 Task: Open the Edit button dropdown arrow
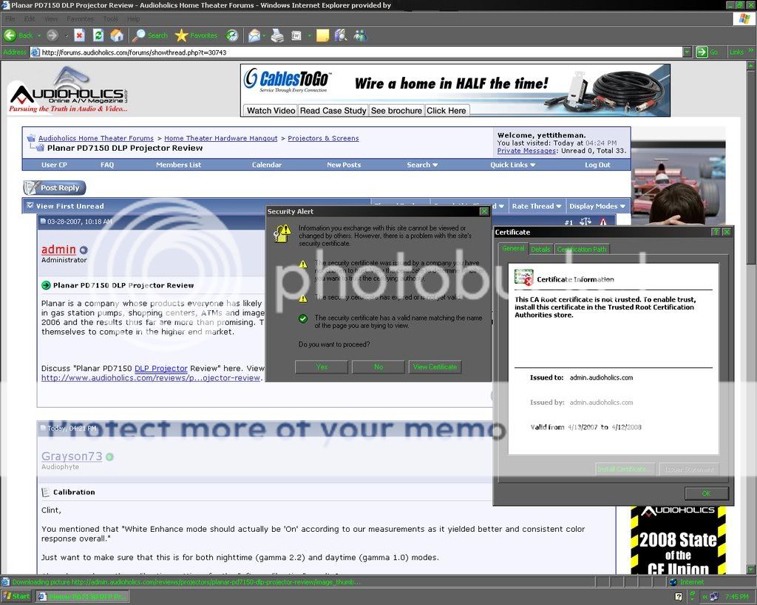pyautogui.click(x=309, y=35)
